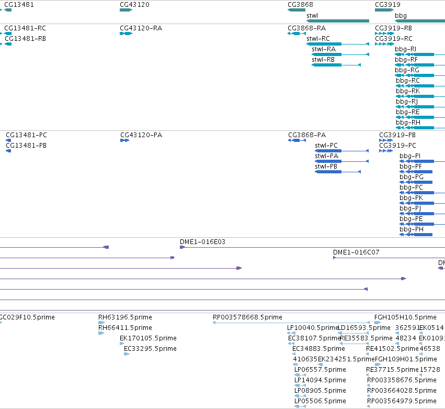
Task: Select EST EK170105.5prime
Action: 122,344
